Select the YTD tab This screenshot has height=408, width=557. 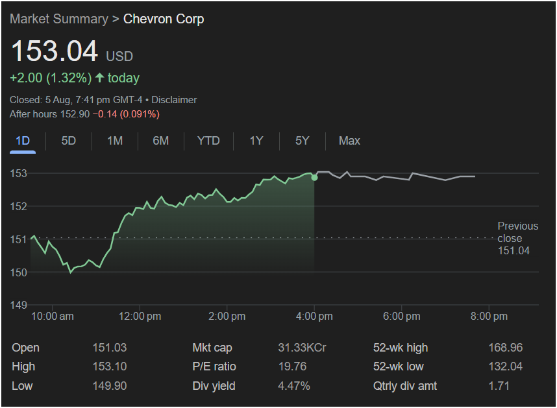208,141
